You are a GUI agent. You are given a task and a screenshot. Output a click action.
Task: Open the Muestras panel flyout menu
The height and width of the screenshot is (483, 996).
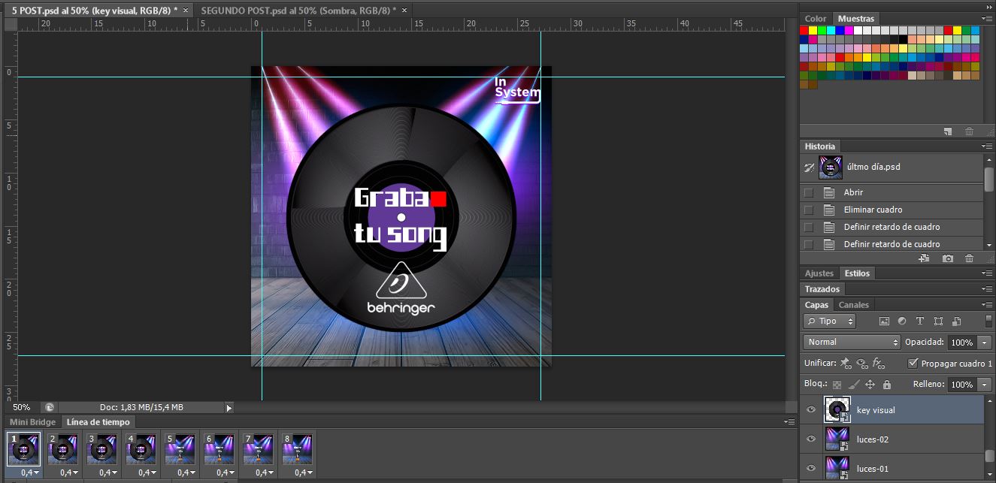[x=985, y=19]
